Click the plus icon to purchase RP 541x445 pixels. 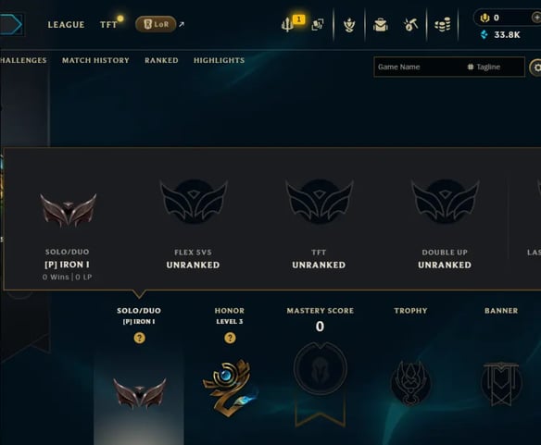pyautogui.click(x=535, y=17)
